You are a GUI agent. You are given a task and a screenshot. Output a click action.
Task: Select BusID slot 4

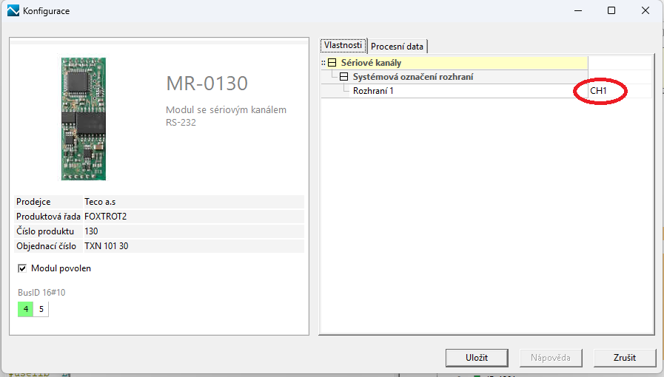(26, 309)
